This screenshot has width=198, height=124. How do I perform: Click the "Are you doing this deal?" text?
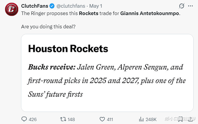[x=49, y=27]
